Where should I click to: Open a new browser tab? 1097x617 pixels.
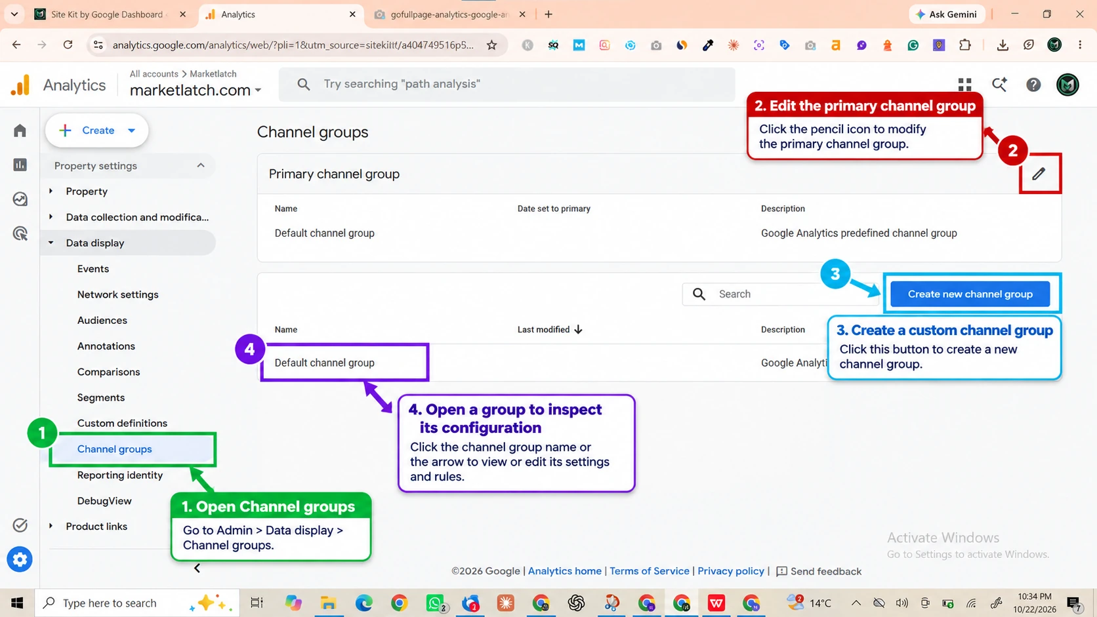(x=548, y=14)
